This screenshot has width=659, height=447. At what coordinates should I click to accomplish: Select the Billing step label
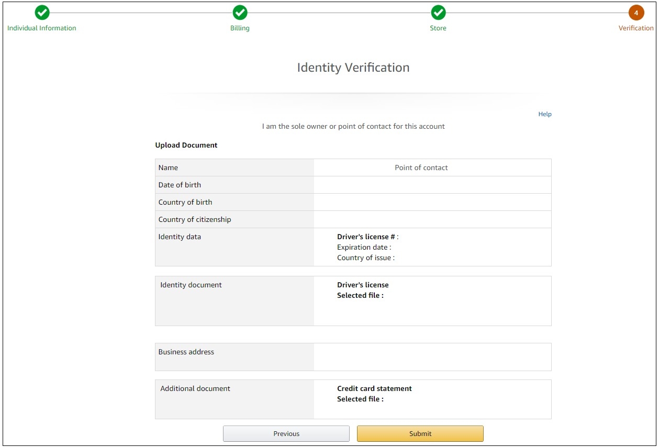(240, 28)
